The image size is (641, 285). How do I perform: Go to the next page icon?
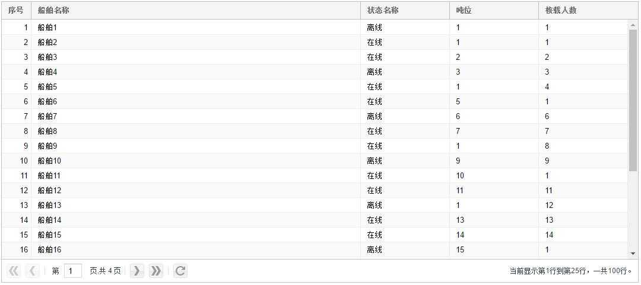coord(137,271)
